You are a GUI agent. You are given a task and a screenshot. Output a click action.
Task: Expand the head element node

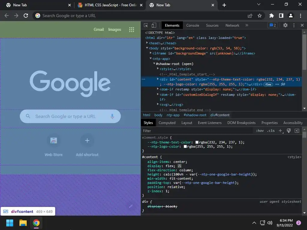tap(147, 43)
